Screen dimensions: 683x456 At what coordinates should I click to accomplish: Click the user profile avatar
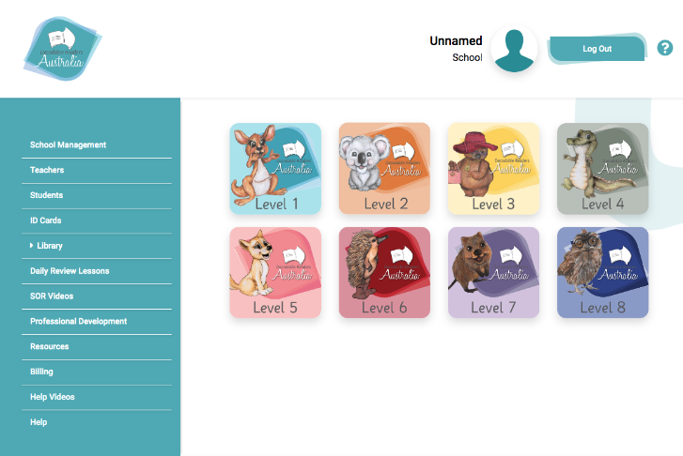coord(514,49)
